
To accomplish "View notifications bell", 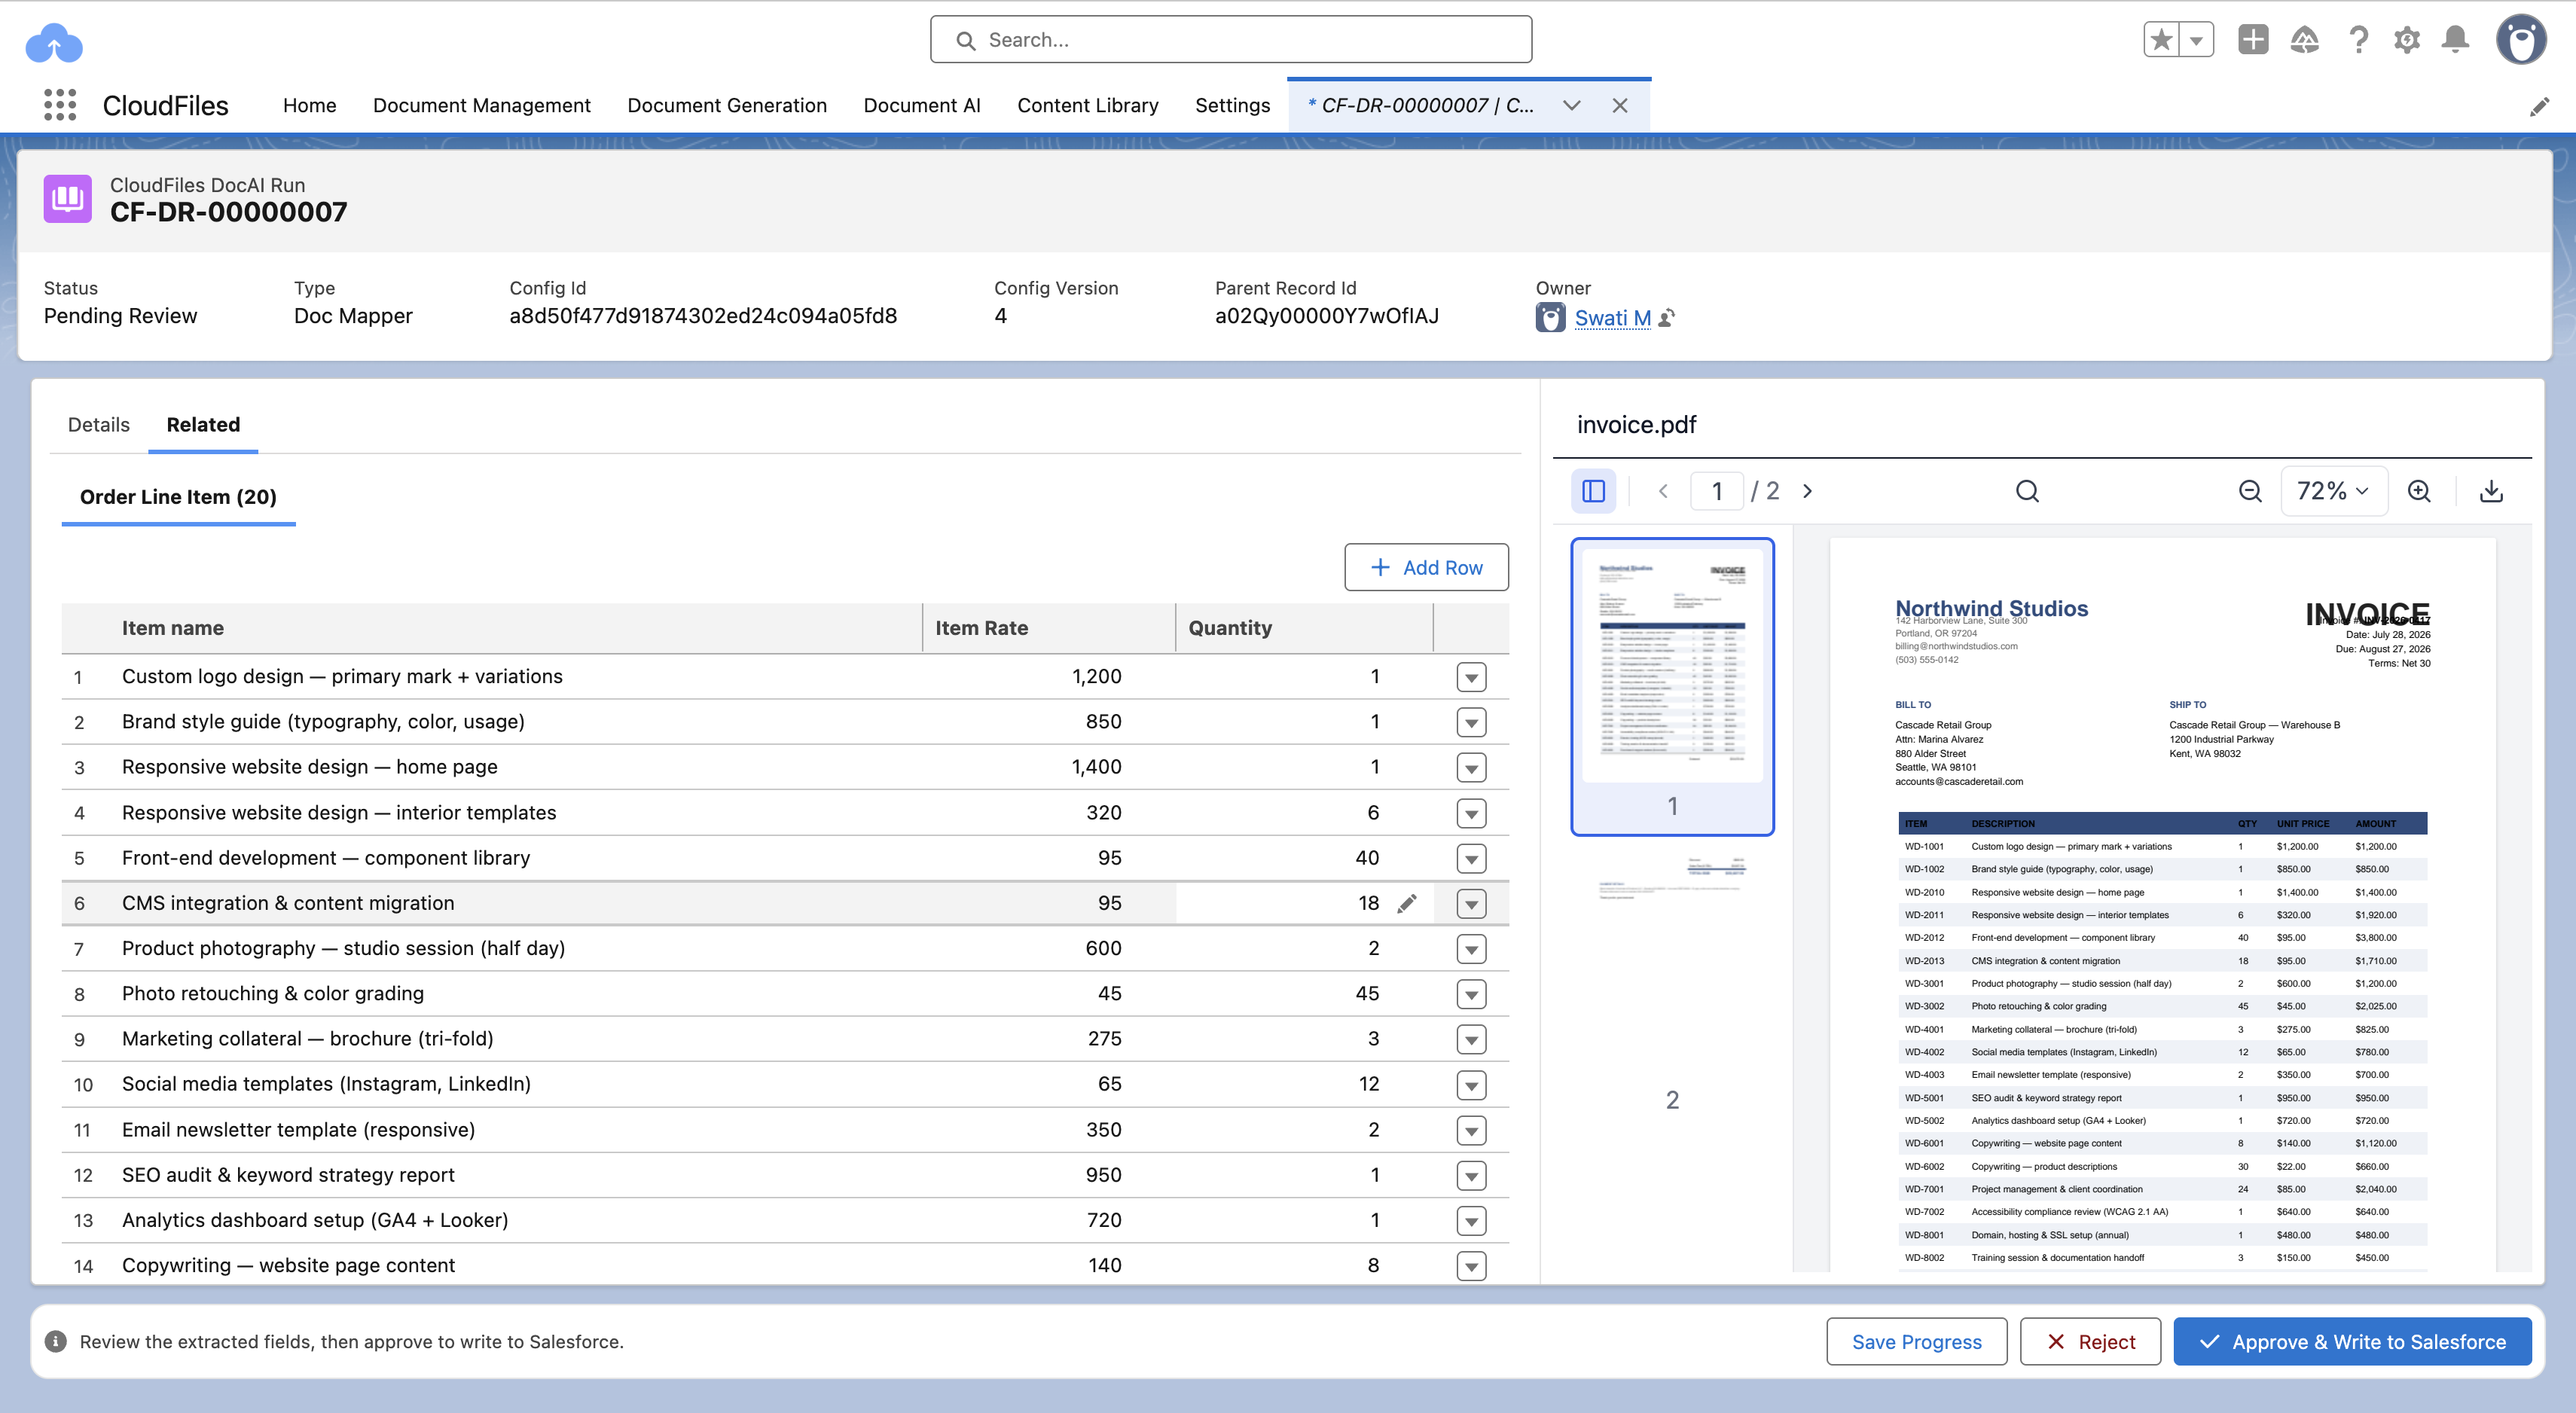I will click(2455, 40).
